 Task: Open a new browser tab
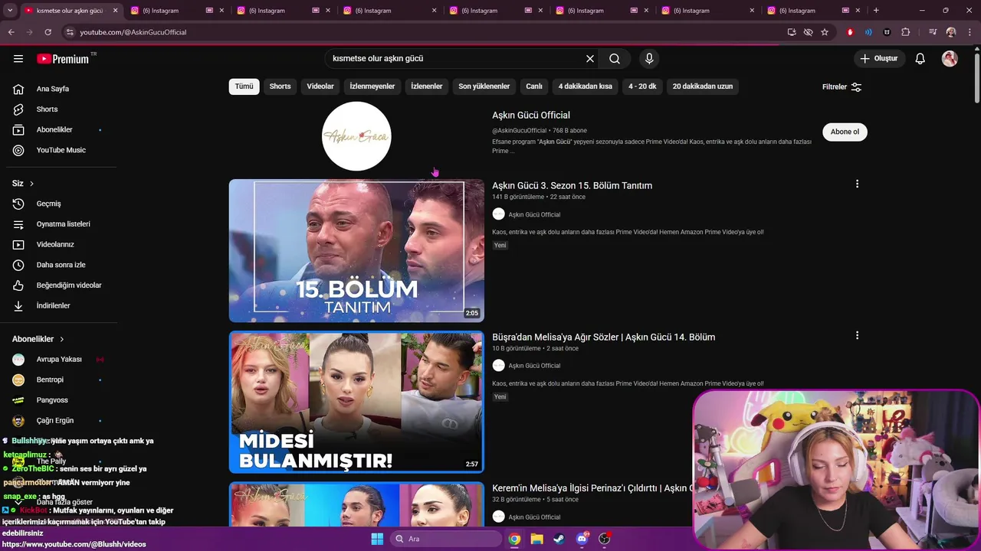[876, 11]
